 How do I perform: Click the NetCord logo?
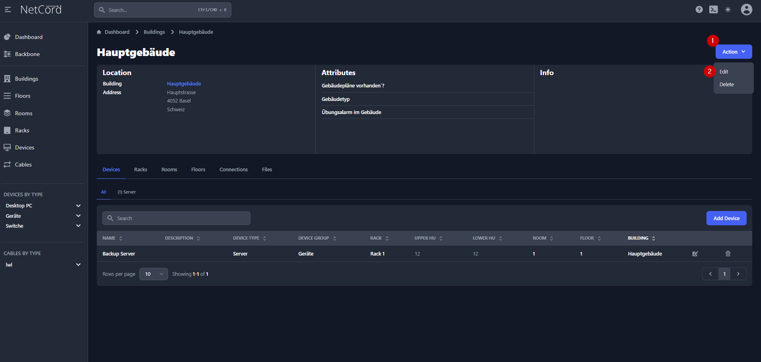pyautogui.click(x=41, y=10)
